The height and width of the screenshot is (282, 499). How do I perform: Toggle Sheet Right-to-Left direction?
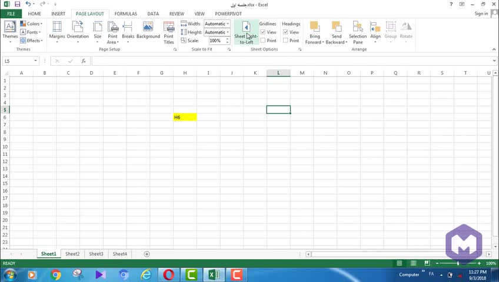pyautogui.click(x=247, y=32)
